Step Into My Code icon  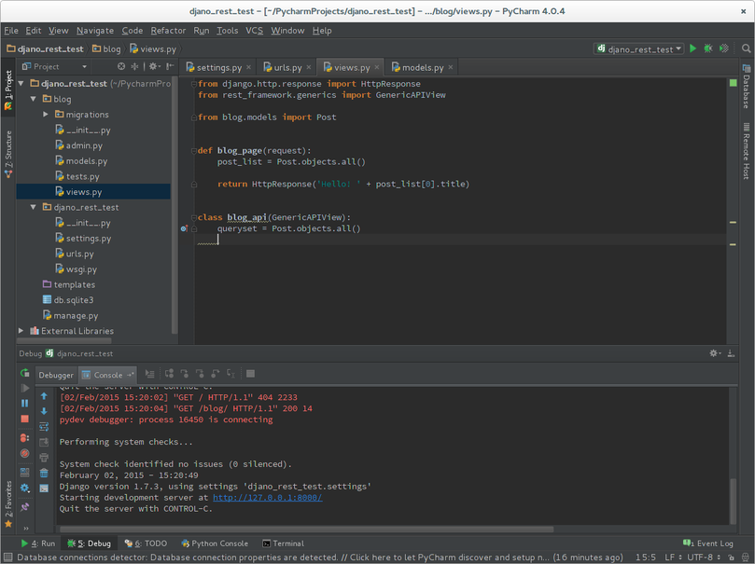click(200, 374)
